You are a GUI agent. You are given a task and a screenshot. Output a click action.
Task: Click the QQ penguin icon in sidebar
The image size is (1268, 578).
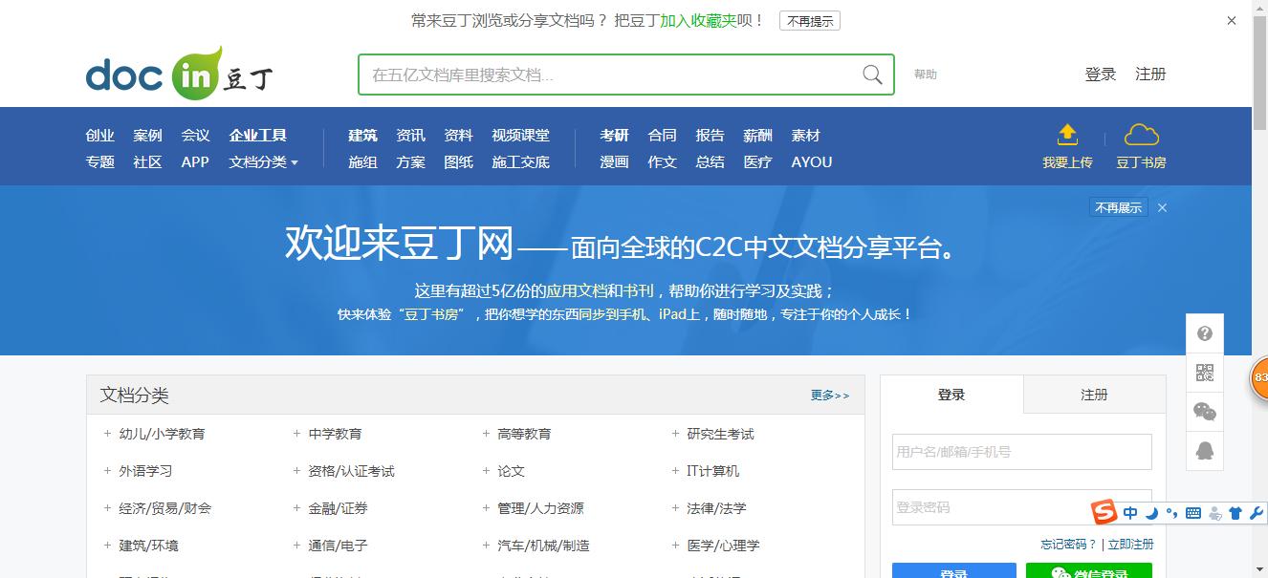1204,451
